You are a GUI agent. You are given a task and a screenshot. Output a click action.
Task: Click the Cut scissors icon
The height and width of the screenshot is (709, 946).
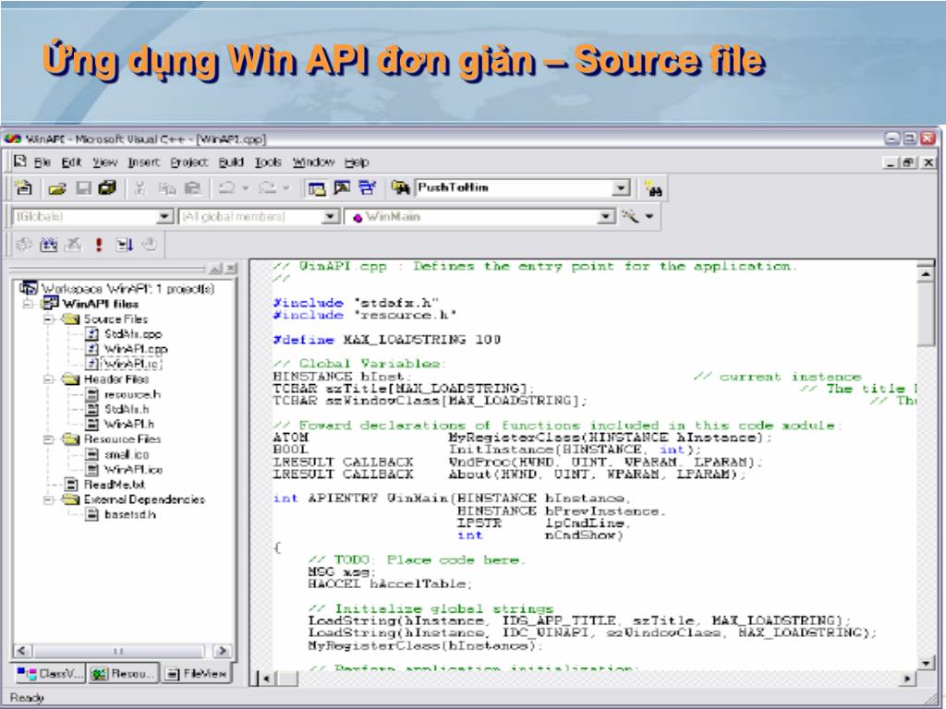[x=140, y=188]
